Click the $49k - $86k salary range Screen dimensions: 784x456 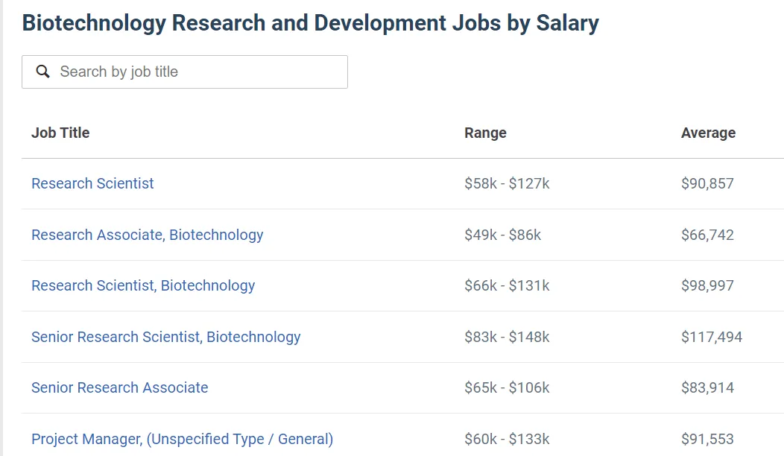pyautogui.click(x=502, y=235)
